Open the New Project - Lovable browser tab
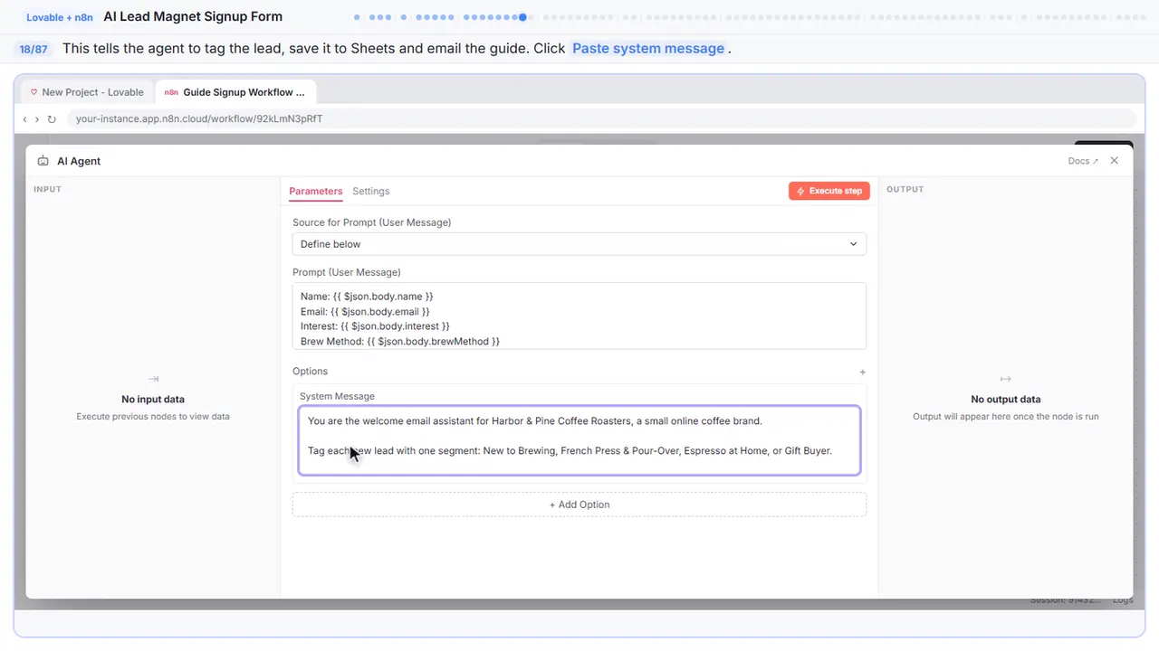The width and height of the screenshot is (1159, 651). (85, 92)
